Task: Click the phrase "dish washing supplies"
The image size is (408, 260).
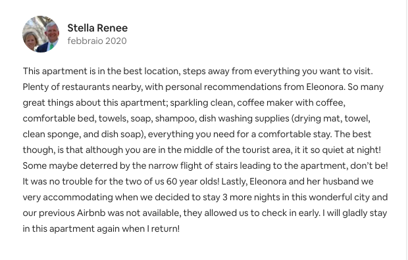Action: coord(243,118)
